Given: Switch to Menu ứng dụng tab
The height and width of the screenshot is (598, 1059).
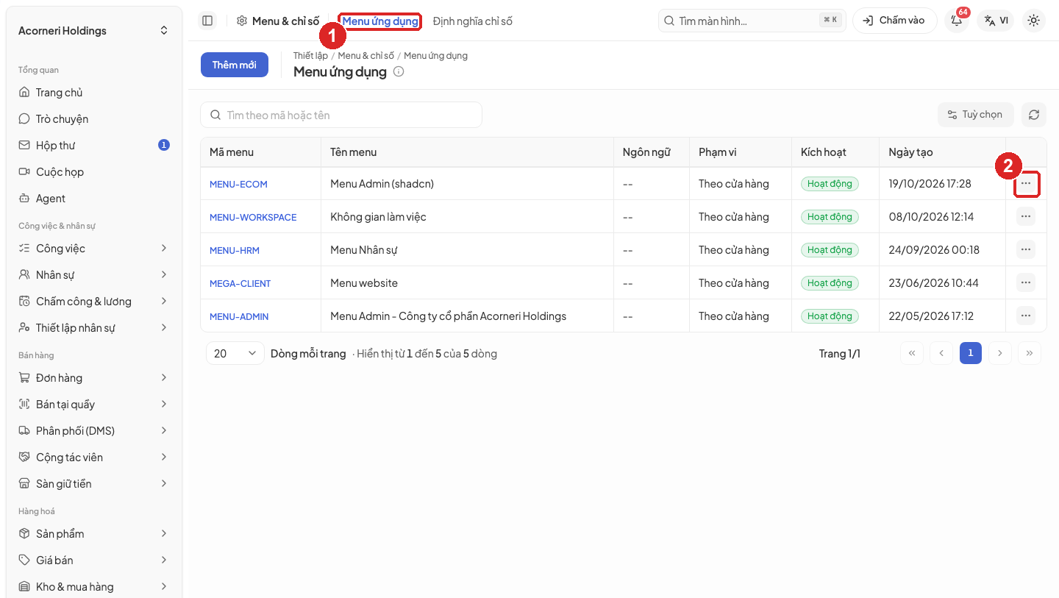Looking at the screenshot, I should [380, 21].
